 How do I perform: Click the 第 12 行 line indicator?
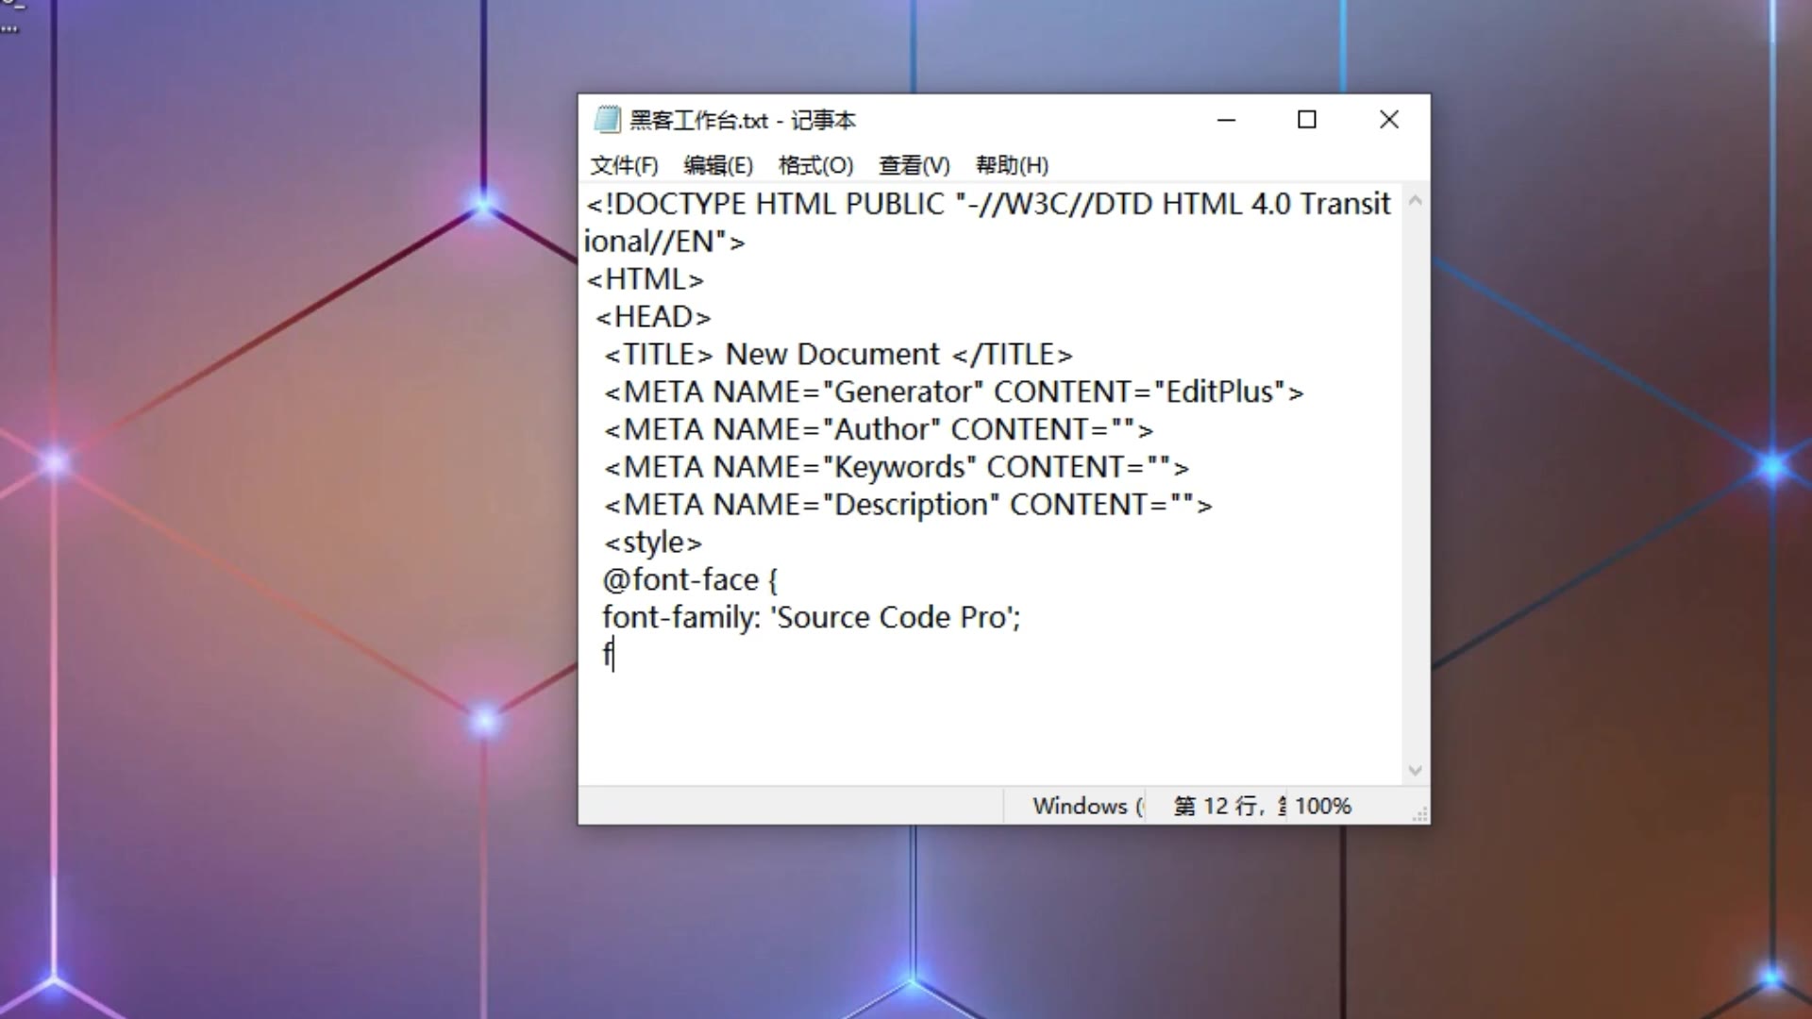(x=1217, y=807)
